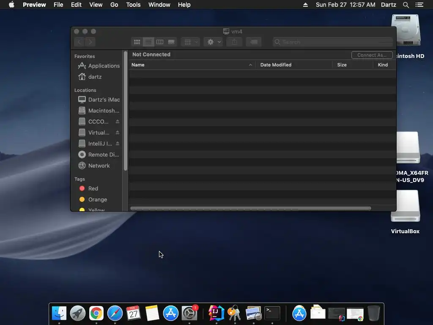
Task: Open the File menu
Action: 58,5
